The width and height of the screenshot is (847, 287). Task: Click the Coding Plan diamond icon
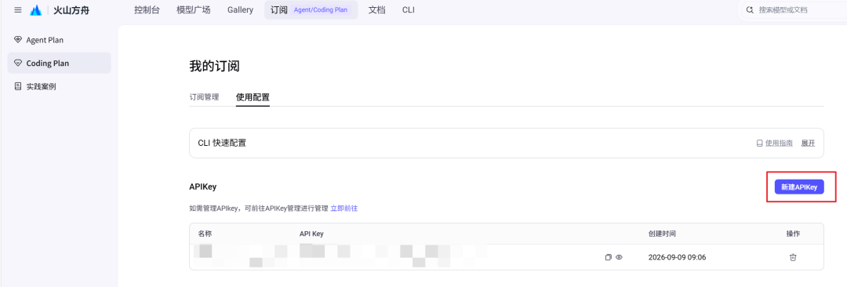[18, 64]
